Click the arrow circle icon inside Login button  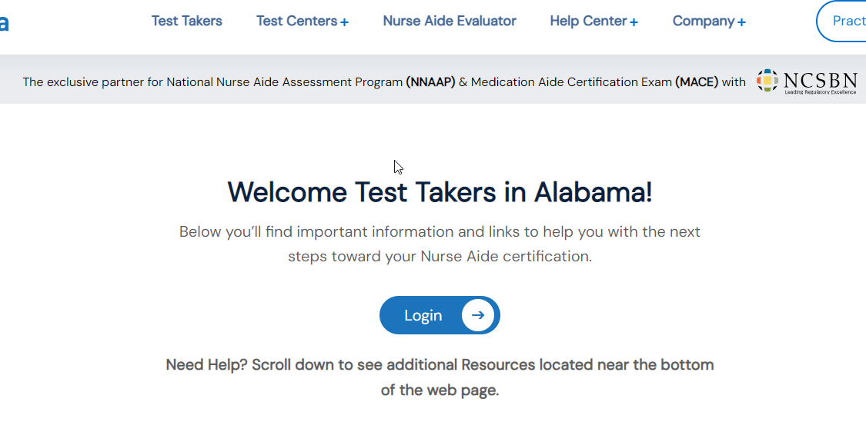coord(478,315)
